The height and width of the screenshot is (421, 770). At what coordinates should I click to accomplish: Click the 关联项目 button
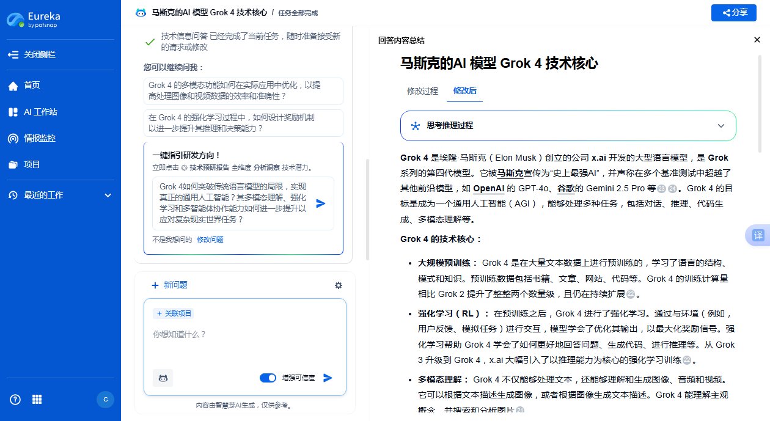coord(173,313)
